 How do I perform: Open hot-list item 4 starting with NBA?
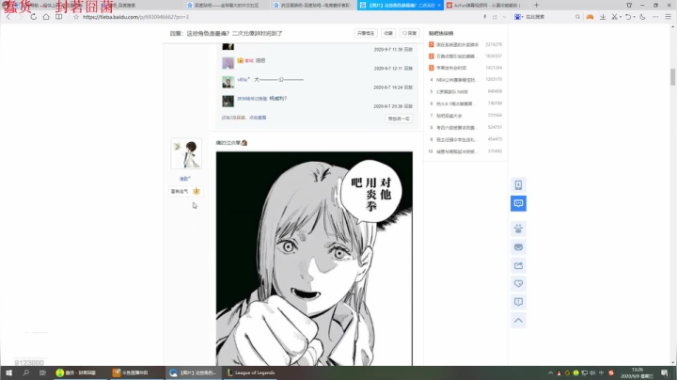455,80
